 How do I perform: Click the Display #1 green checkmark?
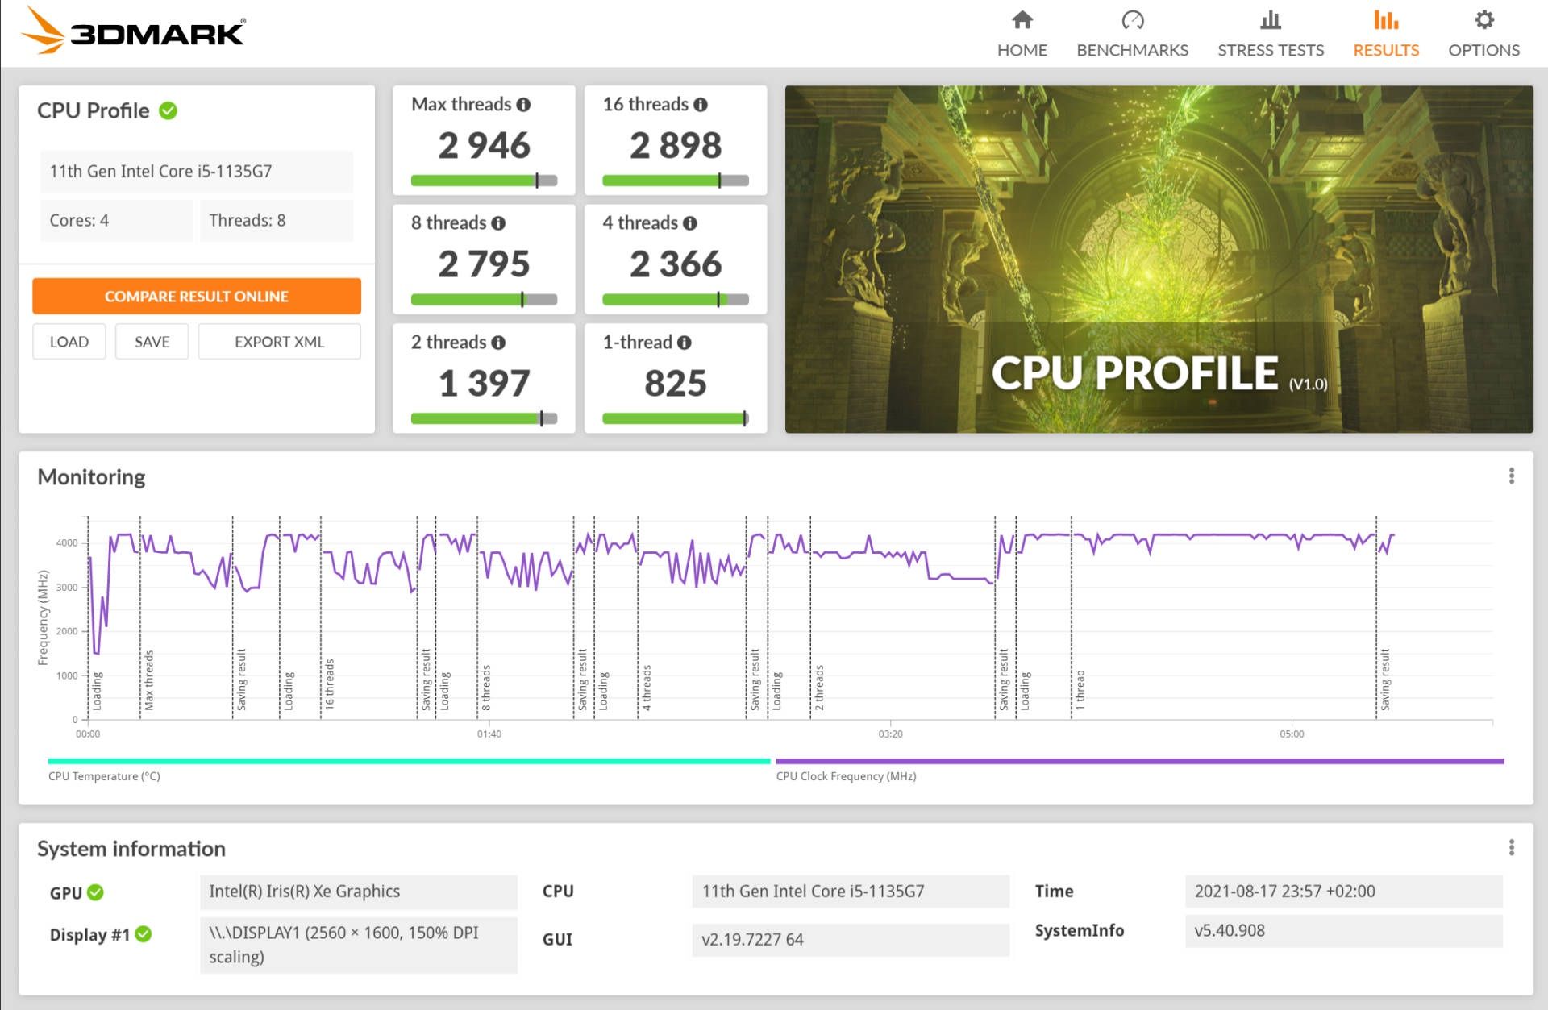(x=144, y=934)
